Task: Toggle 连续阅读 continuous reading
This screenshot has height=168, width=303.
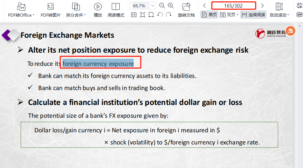Action: point(253,15)
